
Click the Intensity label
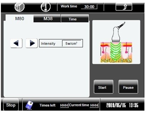point(48,44)
